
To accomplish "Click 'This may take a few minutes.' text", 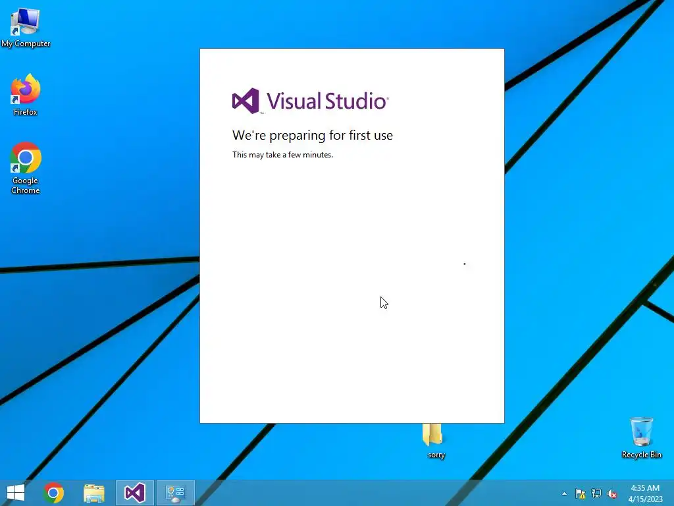I will [x=283, y=155].
